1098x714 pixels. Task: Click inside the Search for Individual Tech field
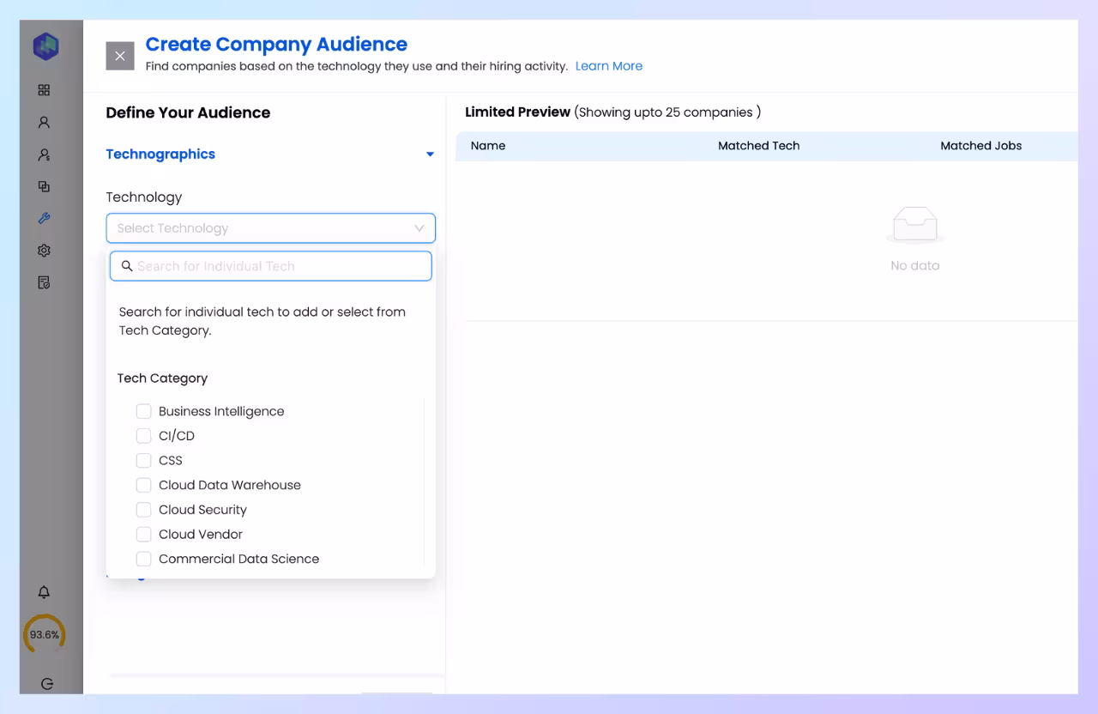pyautogui.click(x=270, y=266)
